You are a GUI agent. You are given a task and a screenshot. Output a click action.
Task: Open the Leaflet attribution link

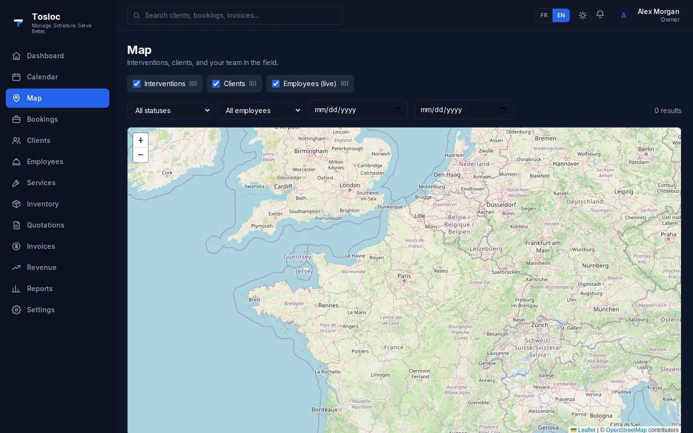point(583,430)
